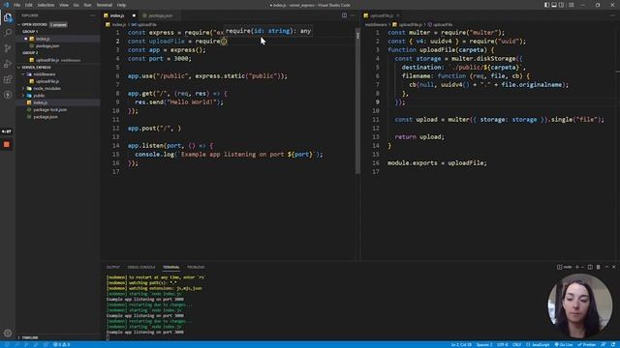Viewport: 620px width, 348px height.
Task: Open package.json under Group 1 open editors
Action: [58, 45]
